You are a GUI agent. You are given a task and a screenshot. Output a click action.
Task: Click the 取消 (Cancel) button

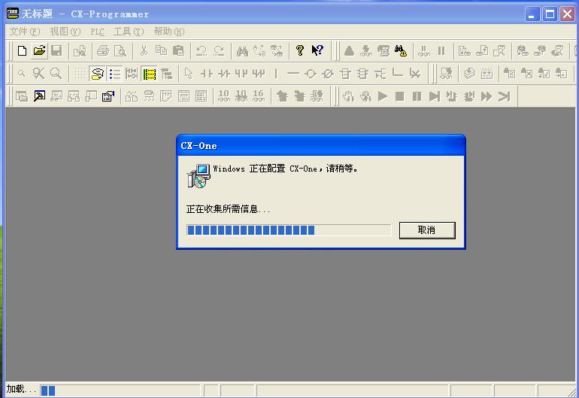coord(426,230)
